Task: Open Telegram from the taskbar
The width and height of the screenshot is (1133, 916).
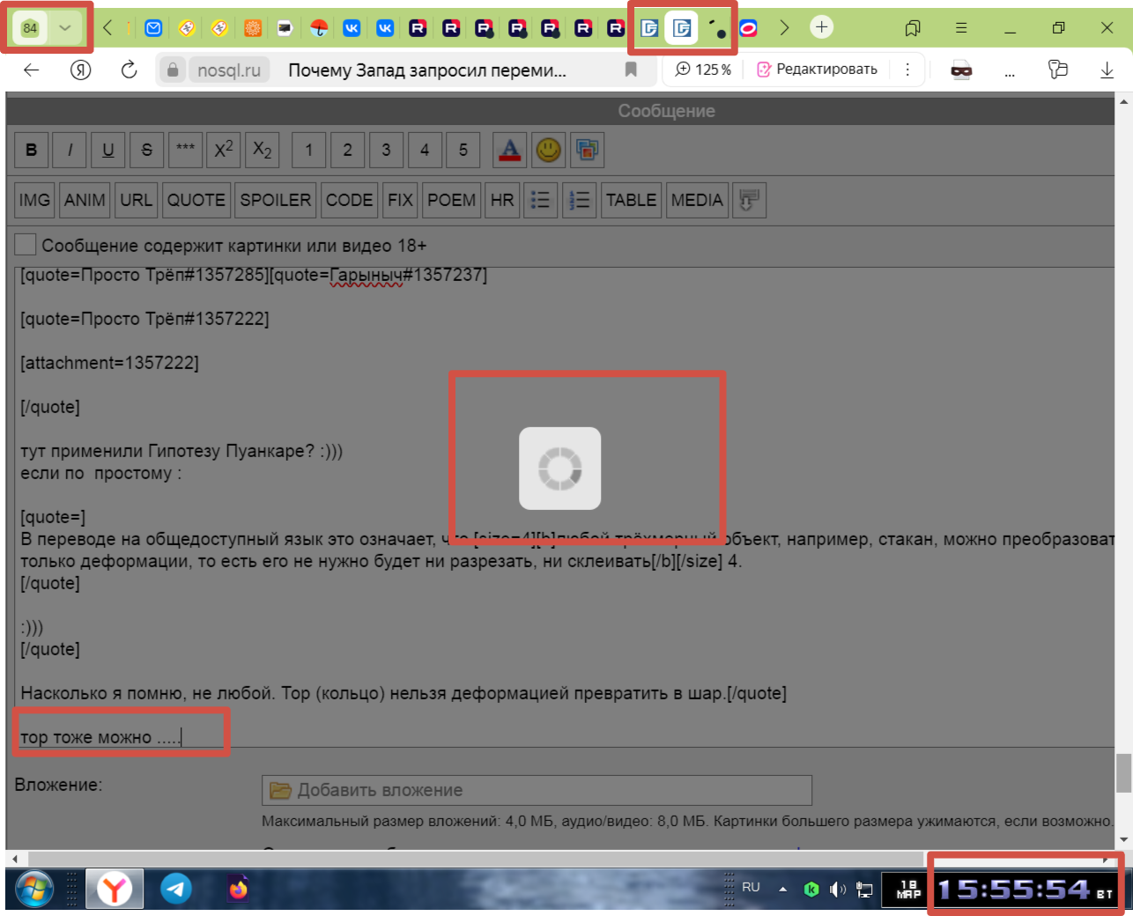Action: click(x=176, y=889)
